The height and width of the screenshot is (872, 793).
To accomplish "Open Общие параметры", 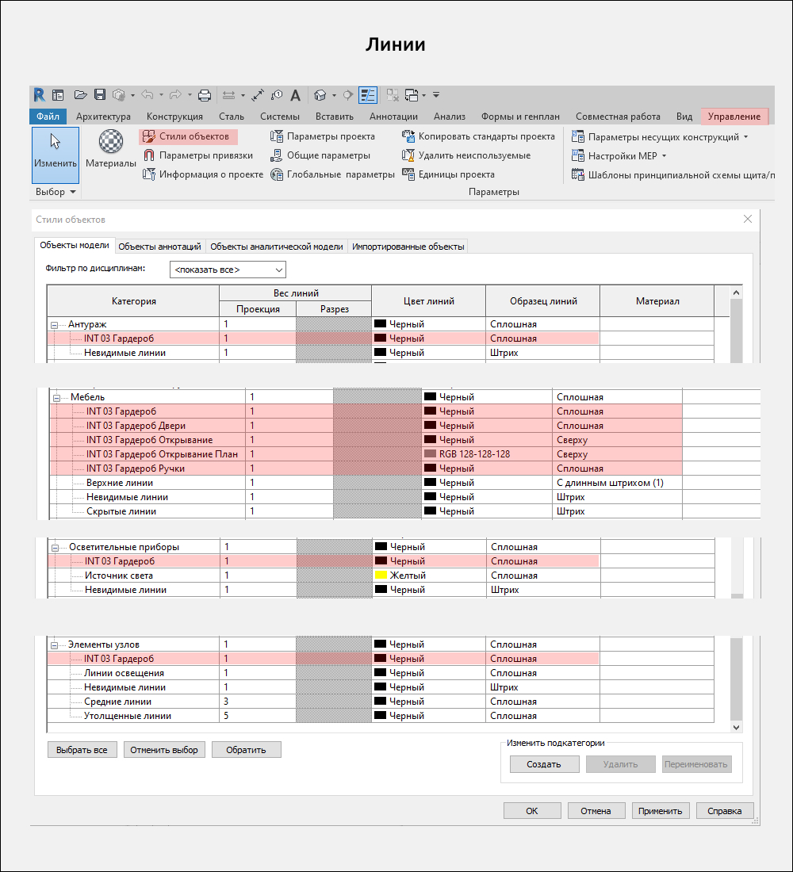I will pyautogui.click(x=320, y=155).
